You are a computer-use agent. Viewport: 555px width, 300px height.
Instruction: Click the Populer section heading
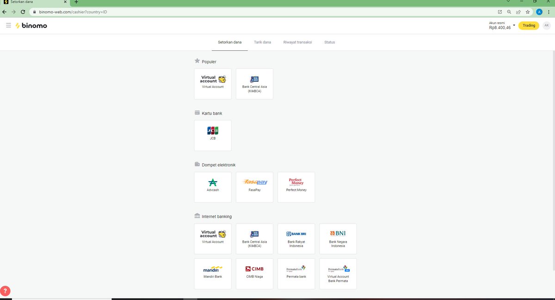(209, 61)
